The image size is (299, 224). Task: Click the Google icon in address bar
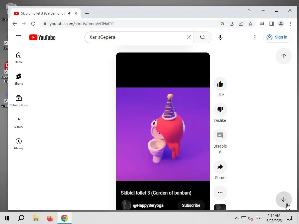click(222, 24)
